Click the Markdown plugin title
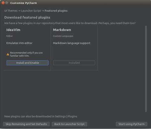 62,30
